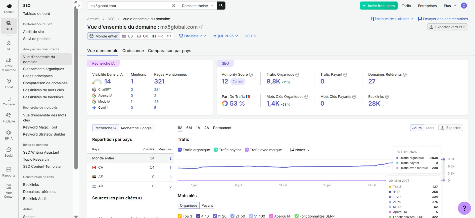
Task: Toggle the Top 3 keywords checkbox
Action: 180,216
